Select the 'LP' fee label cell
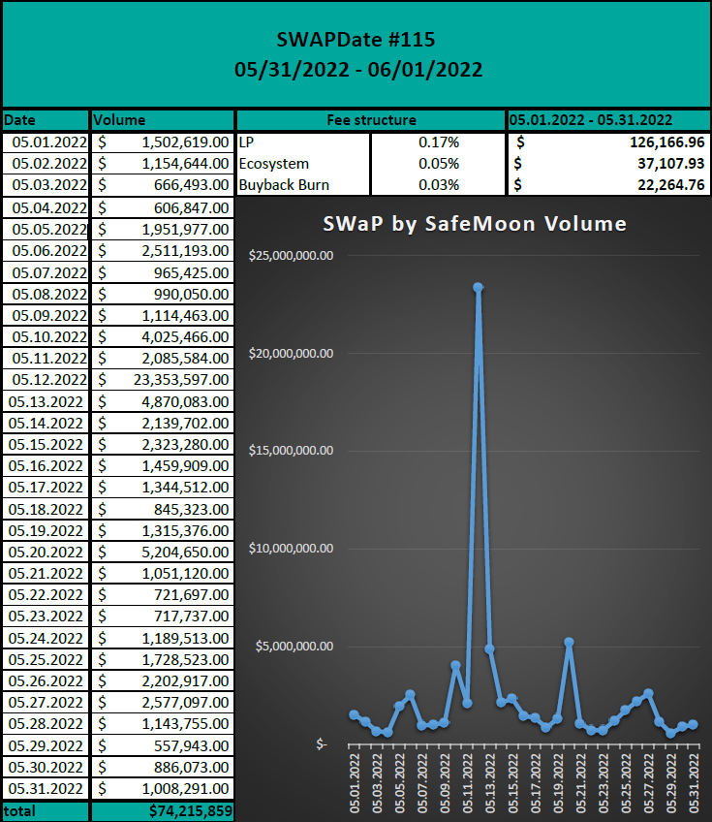The width and height of the screenshot is (712, 822). pos(303,142)
